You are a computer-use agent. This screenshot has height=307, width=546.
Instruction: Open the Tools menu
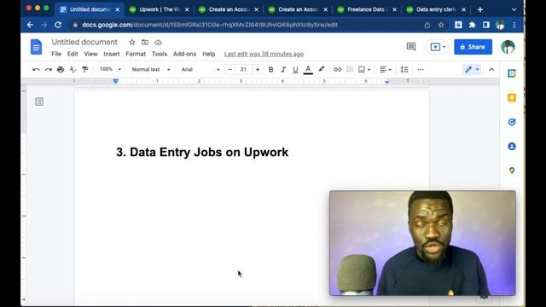pos(160,54)
